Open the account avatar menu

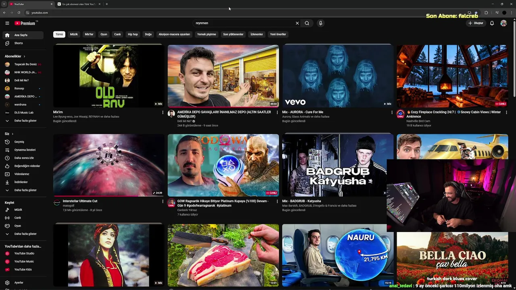504,23
